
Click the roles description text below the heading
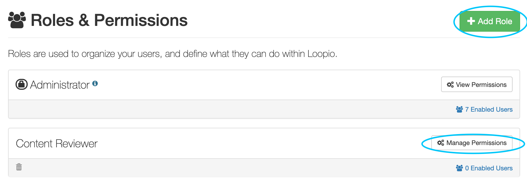172,54
